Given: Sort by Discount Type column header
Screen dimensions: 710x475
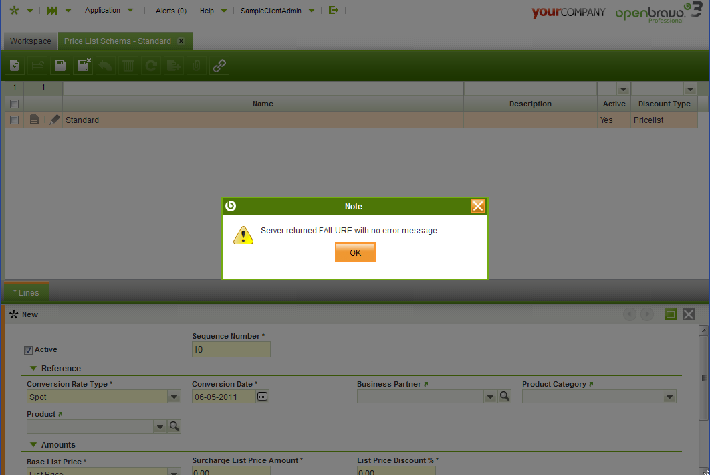Looking at the screenshot, I should 665,104.
